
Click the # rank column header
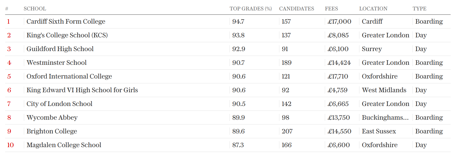click(7, 9)
